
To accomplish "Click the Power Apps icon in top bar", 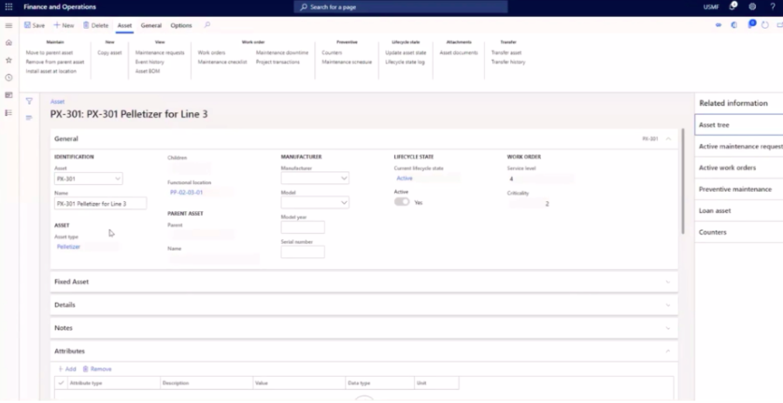I will click(719, 25).
